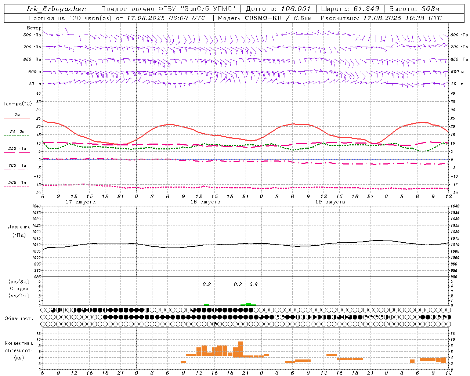Click the left "10 м" wind level label
Viewport: 470px width, 376px height.
point(35,84)
